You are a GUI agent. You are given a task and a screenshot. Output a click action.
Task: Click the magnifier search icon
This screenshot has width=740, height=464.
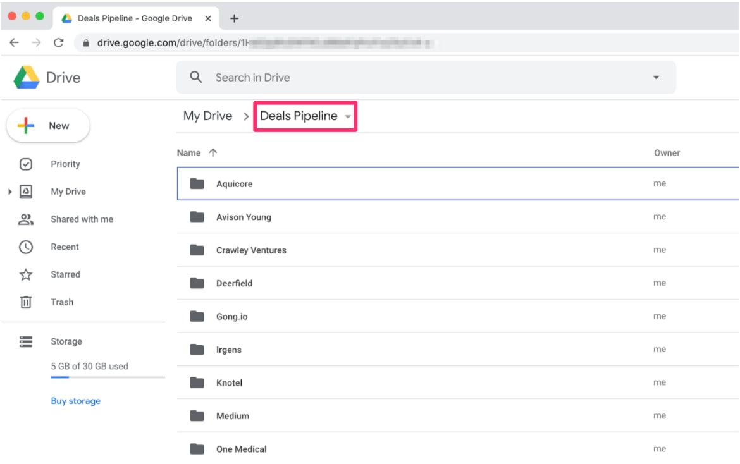196,77
